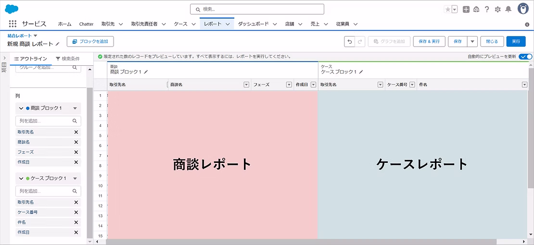Remove 件名 column from outline
534x245 pixels.
[76, 222]
